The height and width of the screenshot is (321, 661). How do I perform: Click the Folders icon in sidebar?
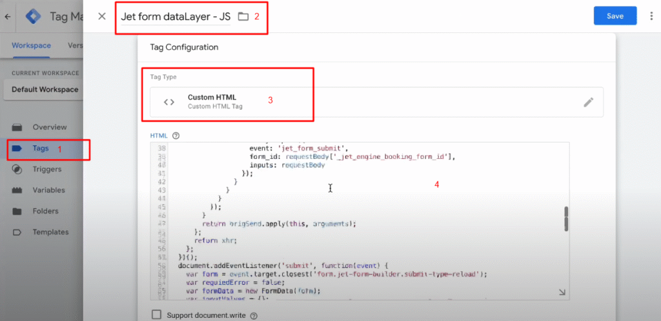pos(17,211)
